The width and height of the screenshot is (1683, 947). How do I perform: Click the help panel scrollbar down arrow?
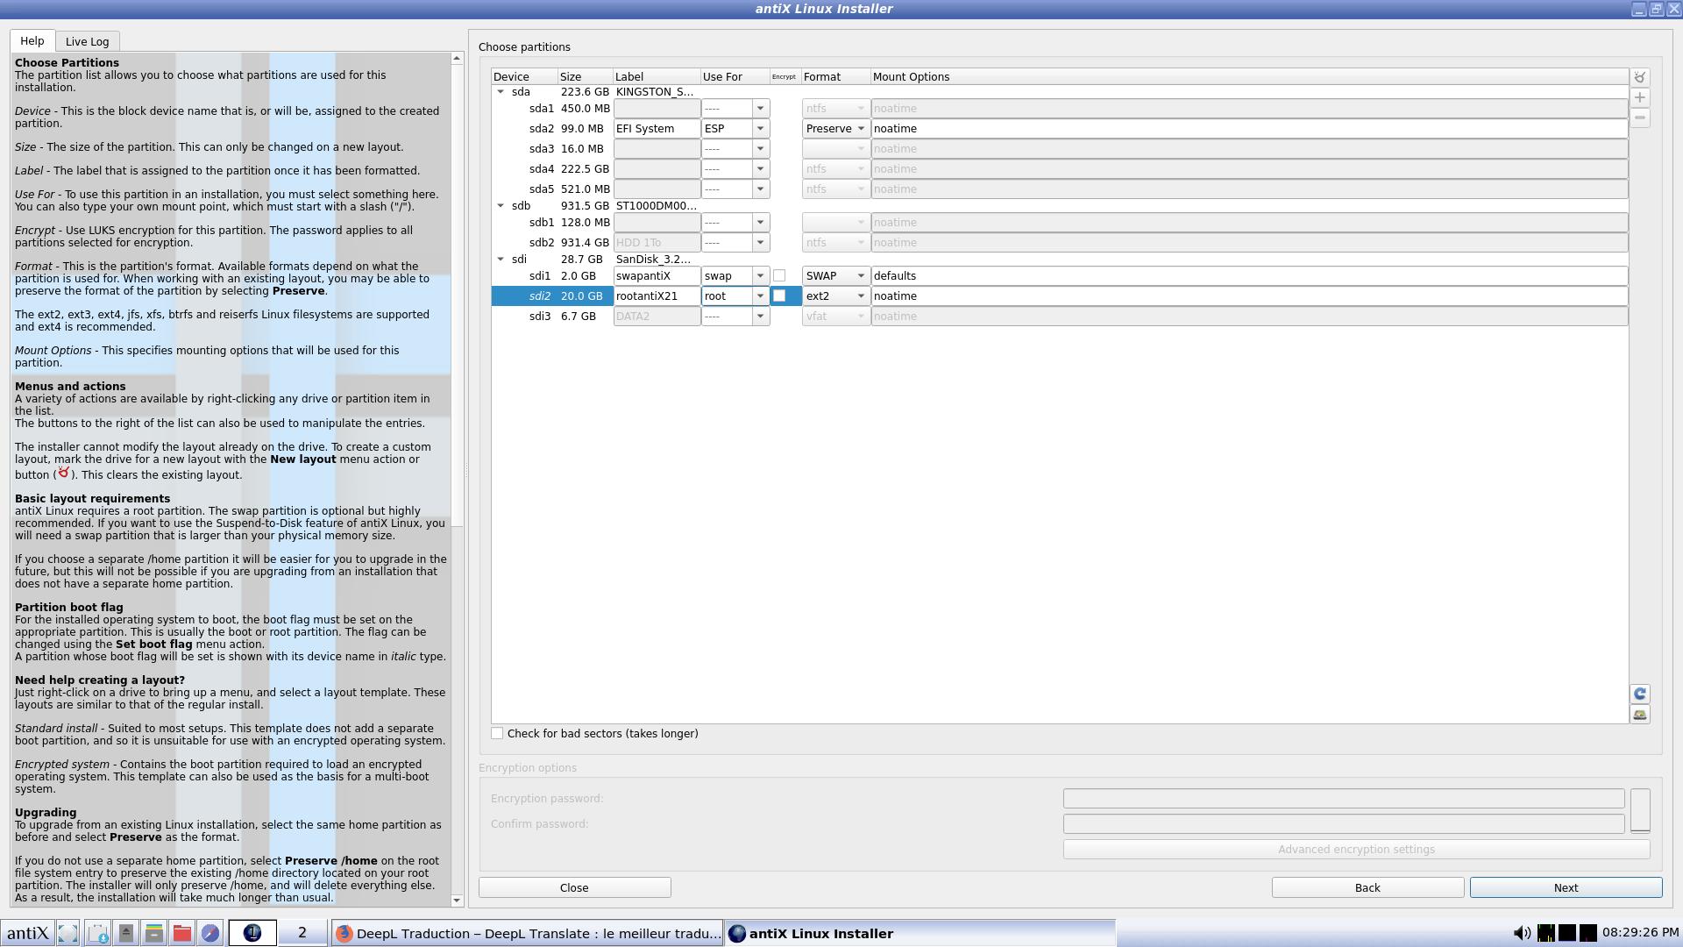click(457, 901)
